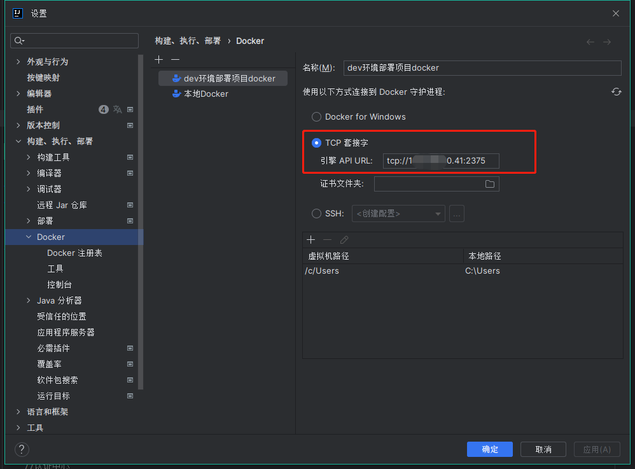
Task: Add a new virtual machine path mapping
Action: [311, 240]
